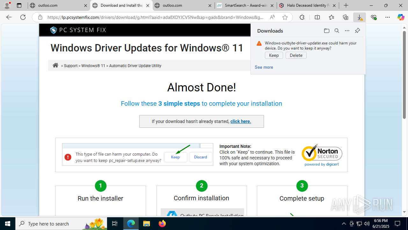
Task: Click taskbar search box
Action: [61, 224]
